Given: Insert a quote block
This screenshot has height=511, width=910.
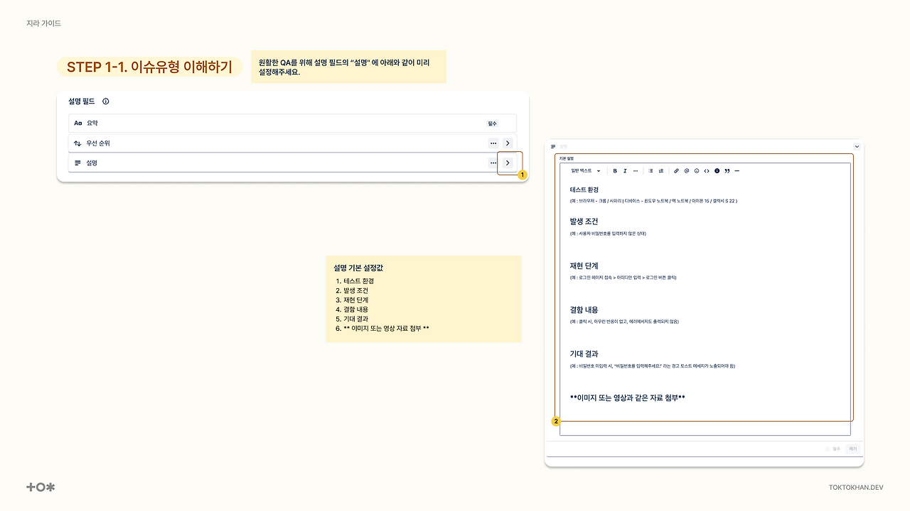Looking at the screenshot, I should [x=727, y=170].
